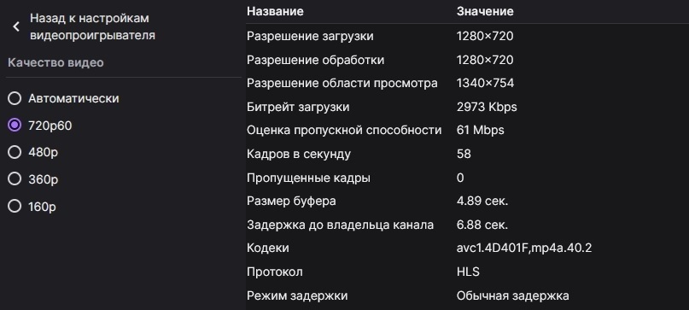The width and height of the screenshot is (689, 310).
Task: Click the HLS protocol value
Action: tap(468, 272)
